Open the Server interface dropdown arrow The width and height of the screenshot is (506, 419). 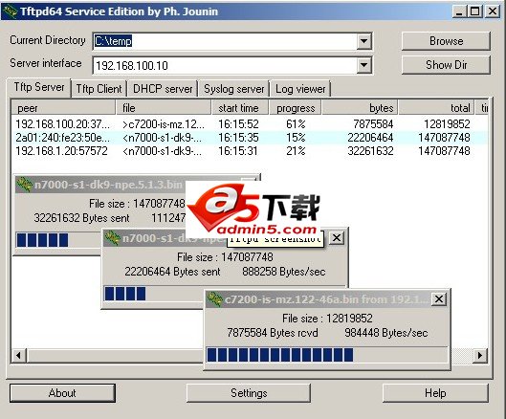363,65
